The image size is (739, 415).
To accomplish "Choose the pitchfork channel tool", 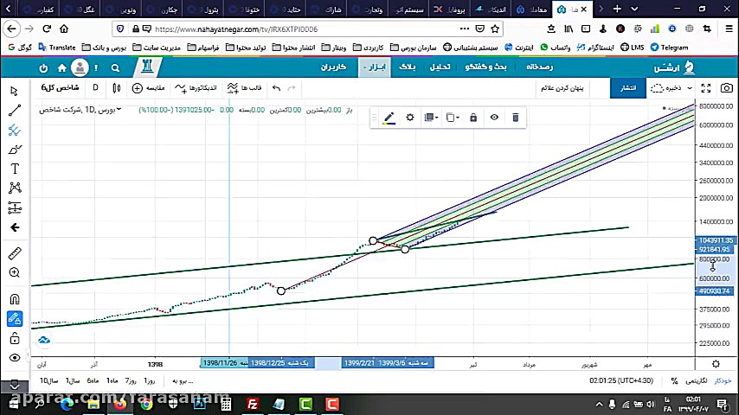I will tap(14, 130).
